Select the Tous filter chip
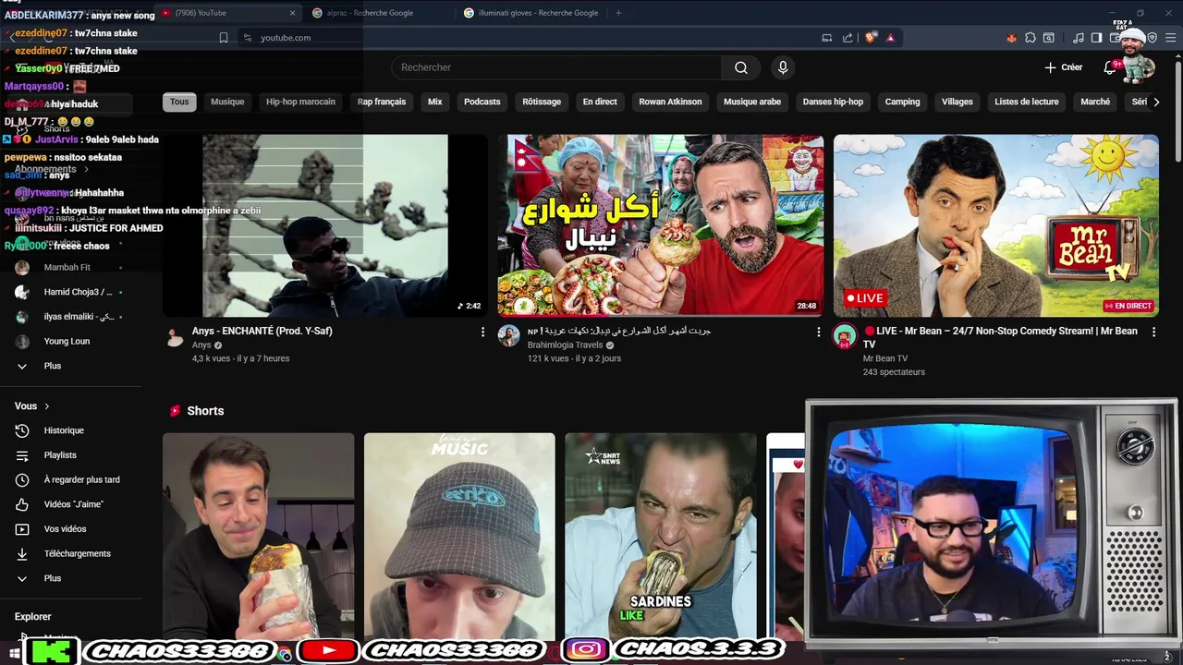 point(179,102)
